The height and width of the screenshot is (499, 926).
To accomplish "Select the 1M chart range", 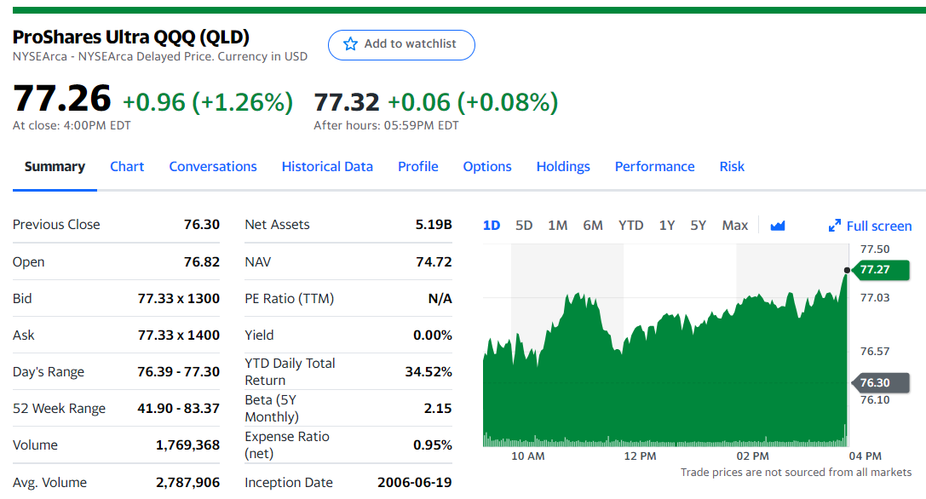I will [x=557, y=226].
